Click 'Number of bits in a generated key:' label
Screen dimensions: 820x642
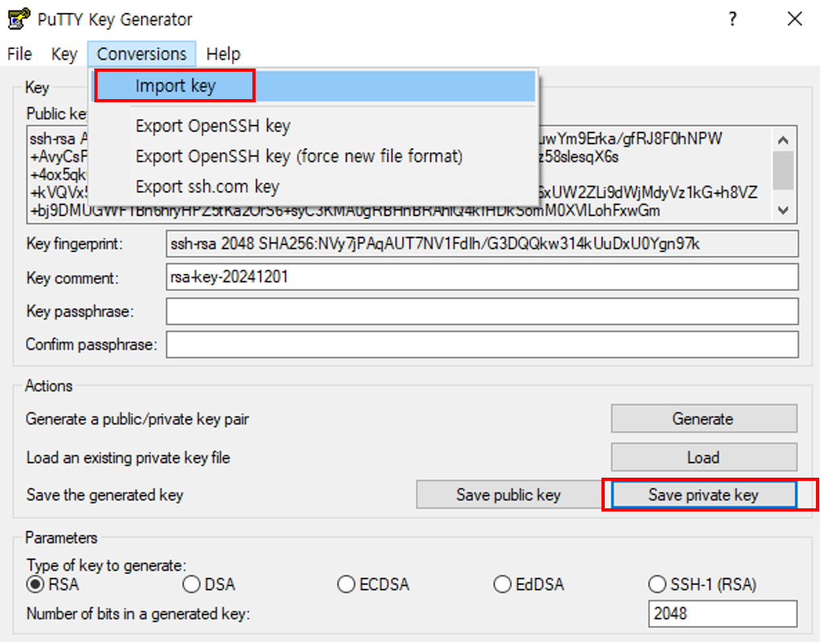click(x=138, y=614)
